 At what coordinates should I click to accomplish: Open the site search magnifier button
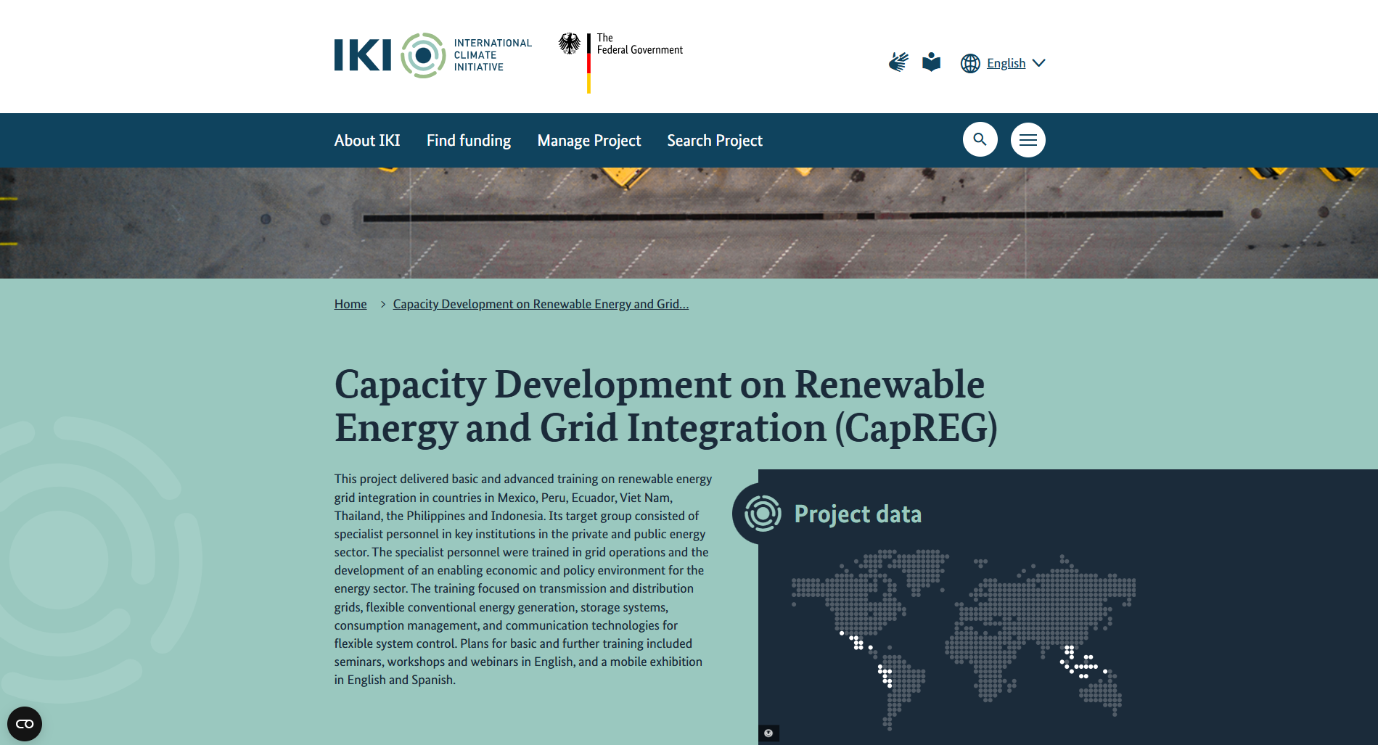[x=980, y=139]
